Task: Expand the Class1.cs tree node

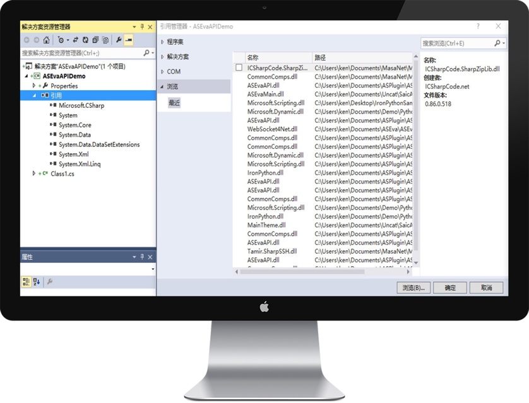Action: 34,173
